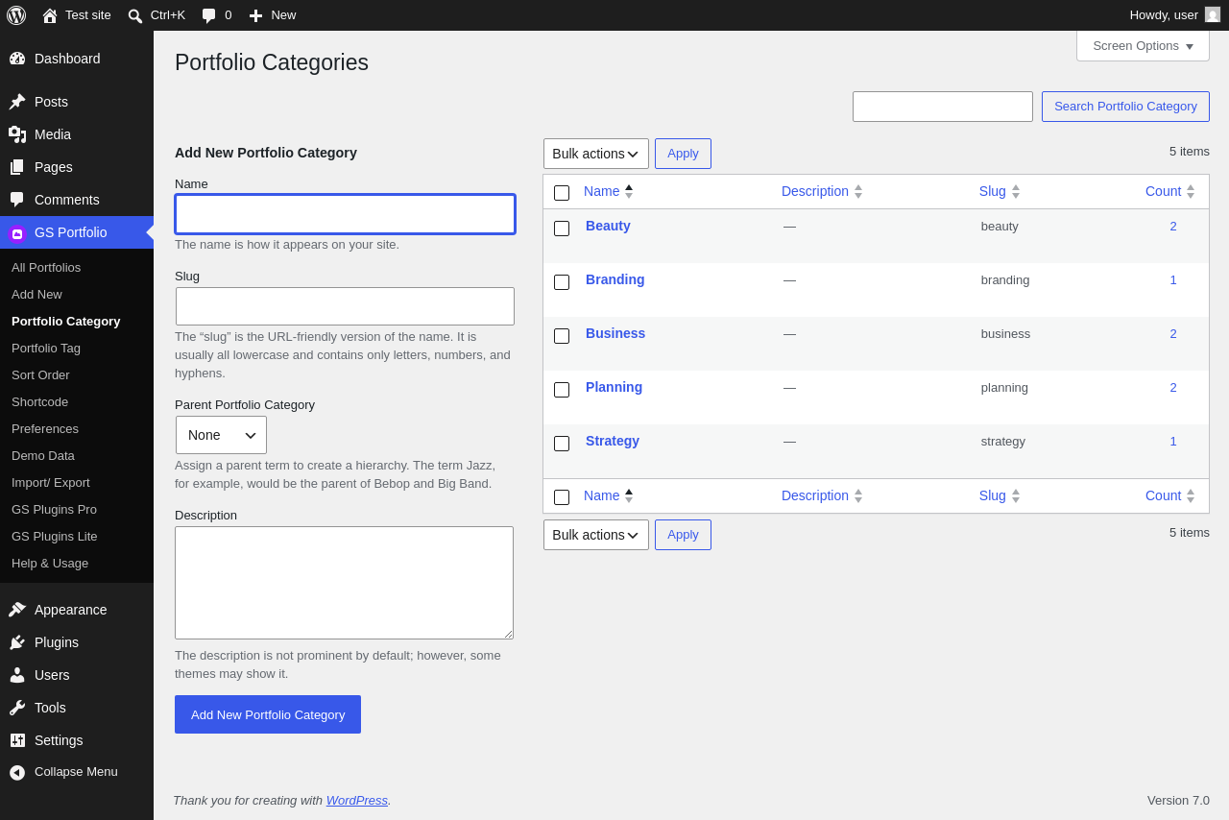Click the Plugins plug icon

click(x=17, y=642)
